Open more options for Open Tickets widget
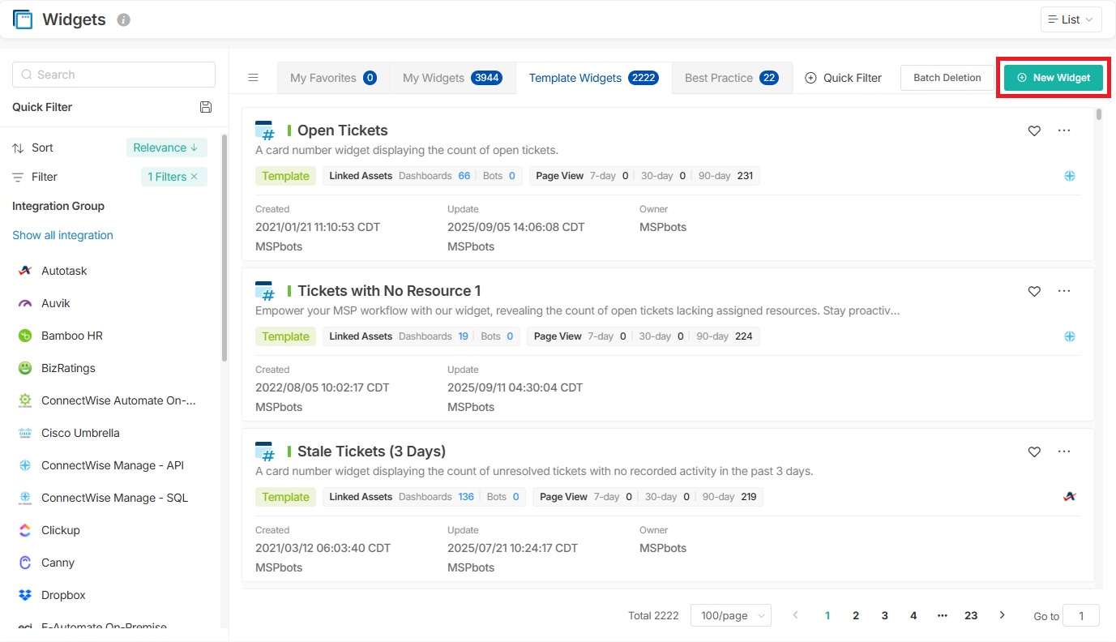 [x=1064, y=131]
